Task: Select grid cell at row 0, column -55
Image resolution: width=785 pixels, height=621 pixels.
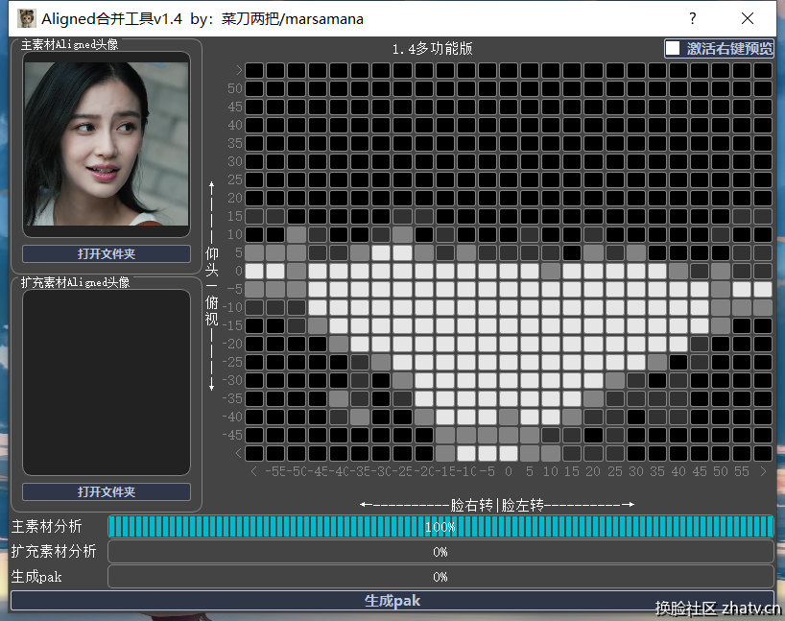Action: click(x=275, y=271)
